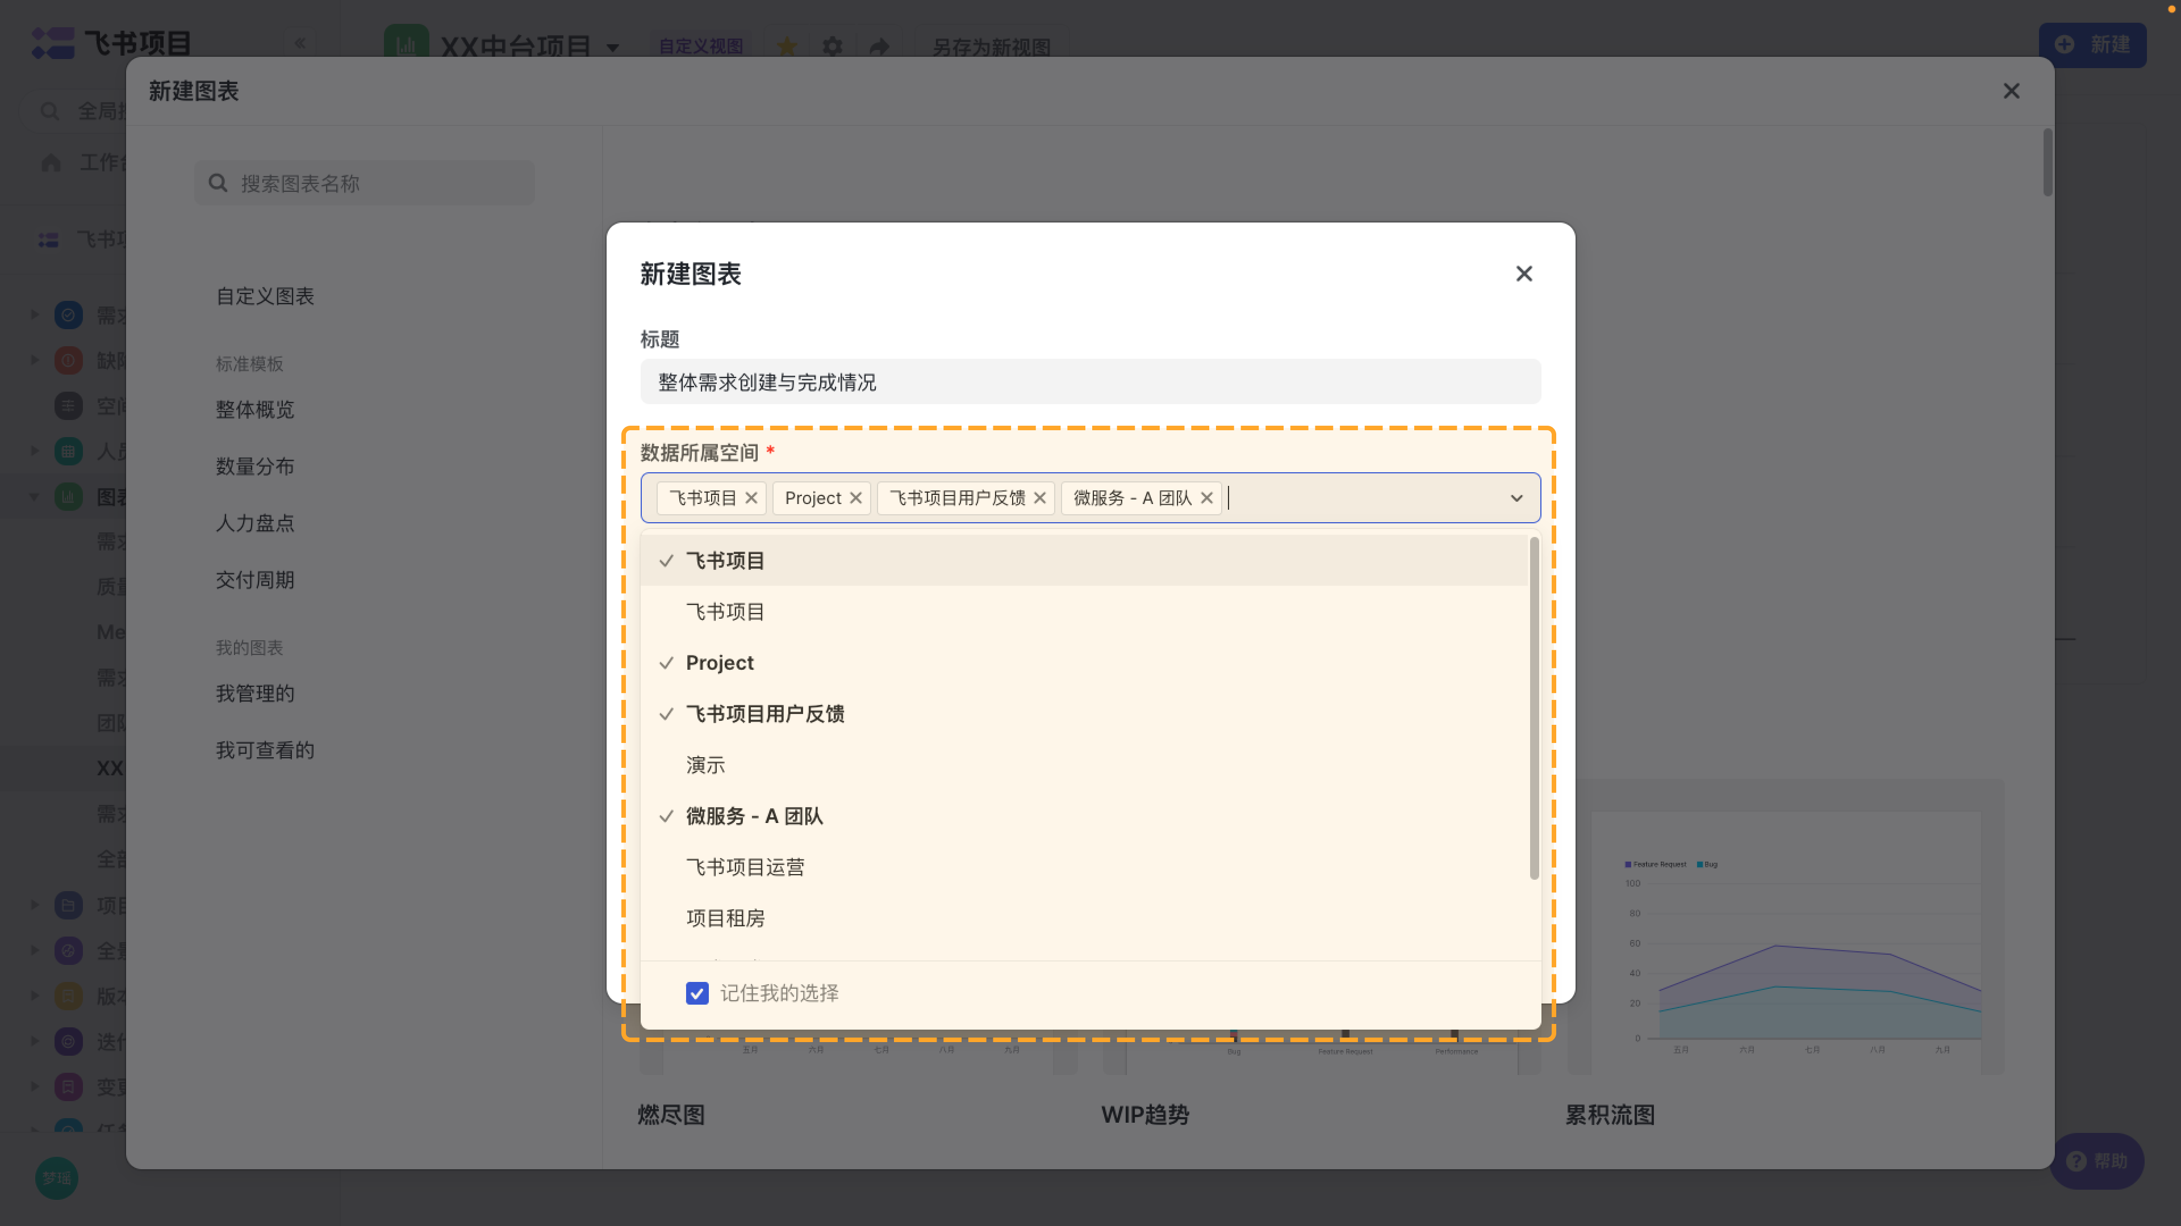Click the blue checkmark circle sidebar icon
Screen dimensions: 2181x1226
click(x=69, y=316)
